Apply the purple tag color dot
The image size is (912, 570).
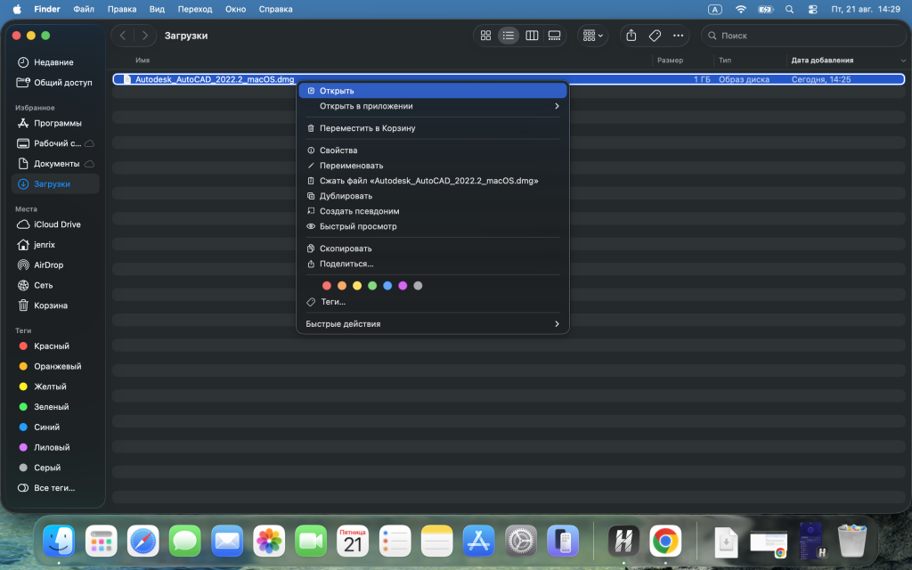pos(403,286)
